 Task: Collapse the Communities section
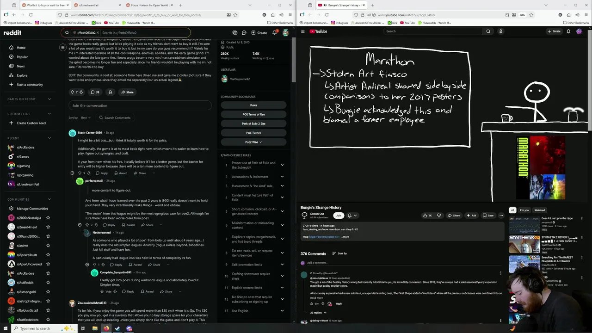click(x=49, y=199)
